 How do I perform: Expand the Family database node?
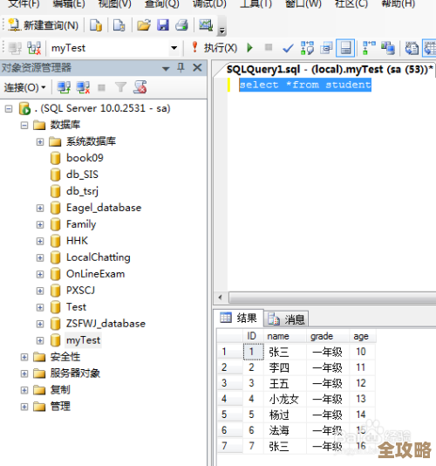tap(40, 224)
